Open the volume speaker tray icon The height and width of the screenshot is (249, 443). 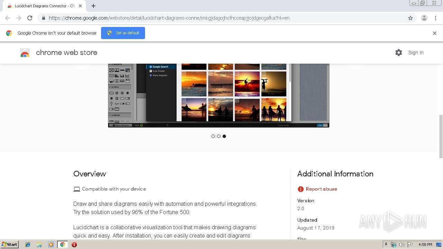[x=401, y=245]
